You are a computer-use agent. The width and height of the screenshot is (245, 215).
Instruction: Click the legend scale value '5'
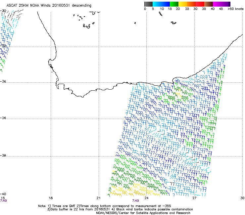point(153,9)
